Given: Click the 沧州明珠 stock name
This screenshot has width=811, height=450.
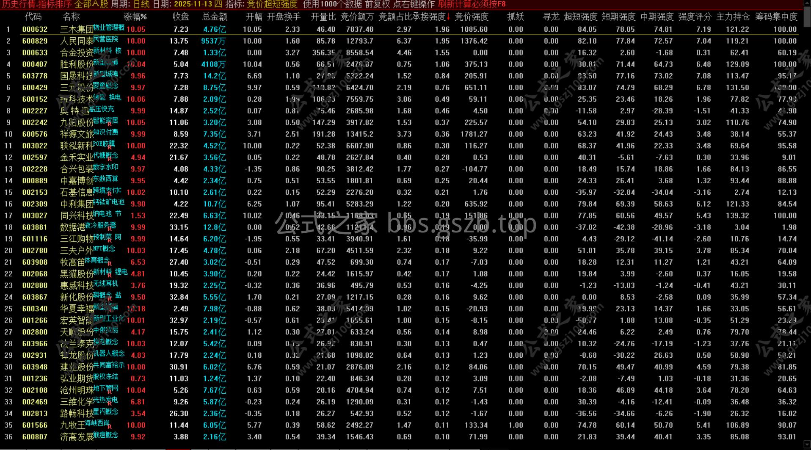Looking at the screenshot, I should click(x=77, y=390).
